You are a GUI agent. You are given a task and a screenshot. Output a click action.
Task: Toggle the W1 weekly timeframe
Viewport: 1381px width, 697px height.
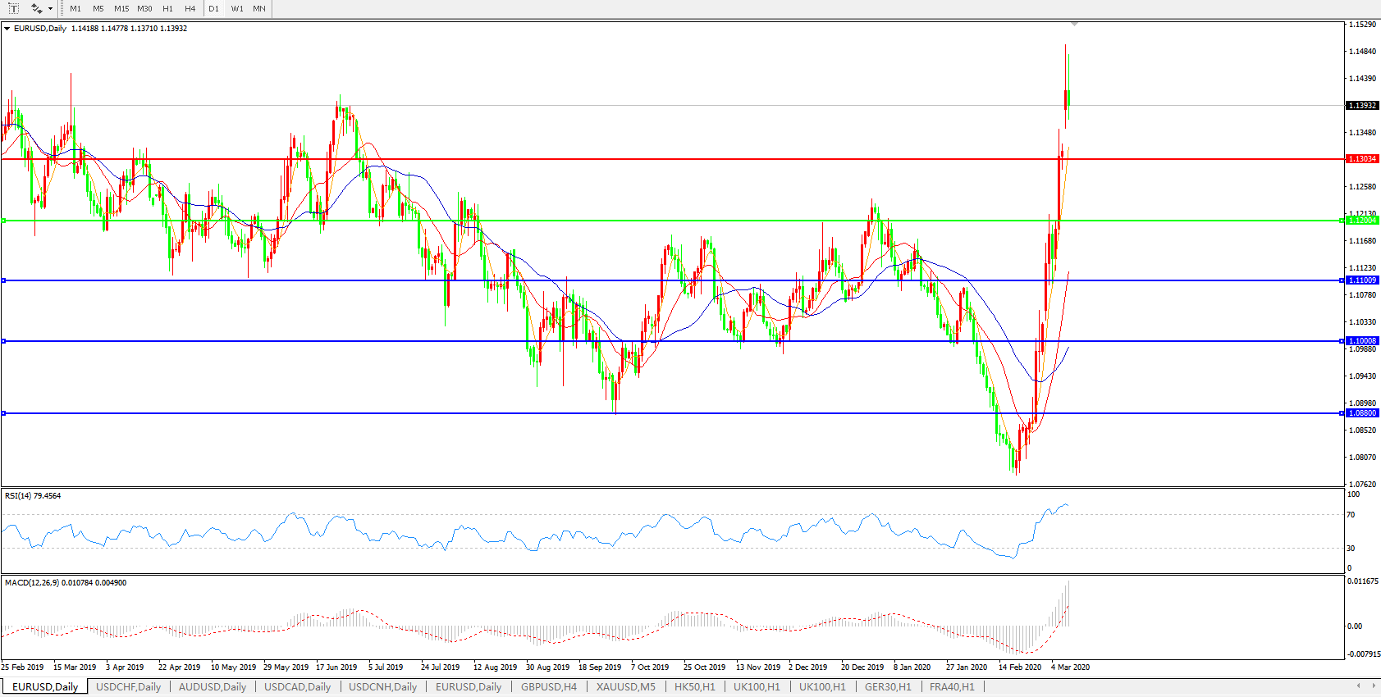point(237,8)
